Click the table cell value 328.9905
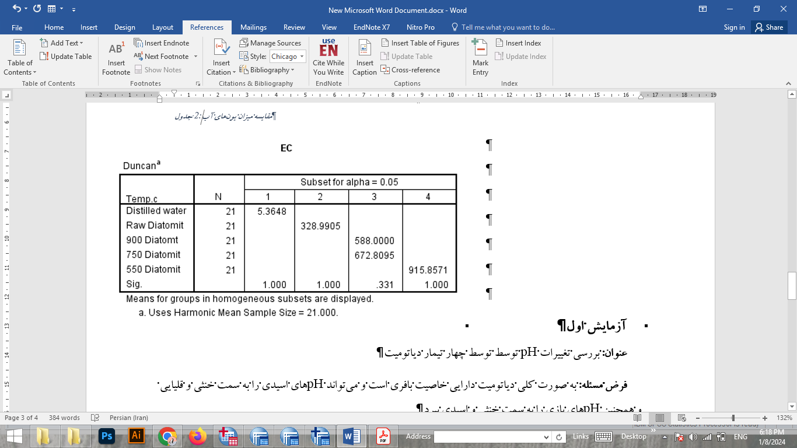The height and width of the screenshot is (448, 797). [x=320, y=226]
